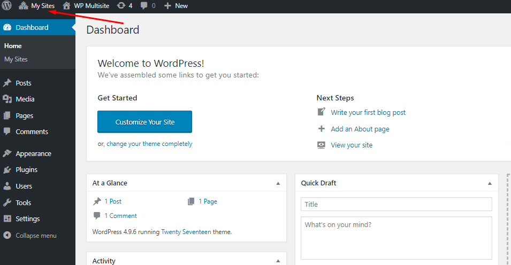This screenshot has height=265, width=511.
Task: Open the 1 Comment link
Action: click(x=120, y=216)
